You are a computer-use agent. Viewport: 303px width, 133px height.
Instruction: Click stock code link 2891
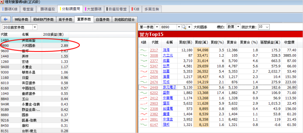coord(154,119)
